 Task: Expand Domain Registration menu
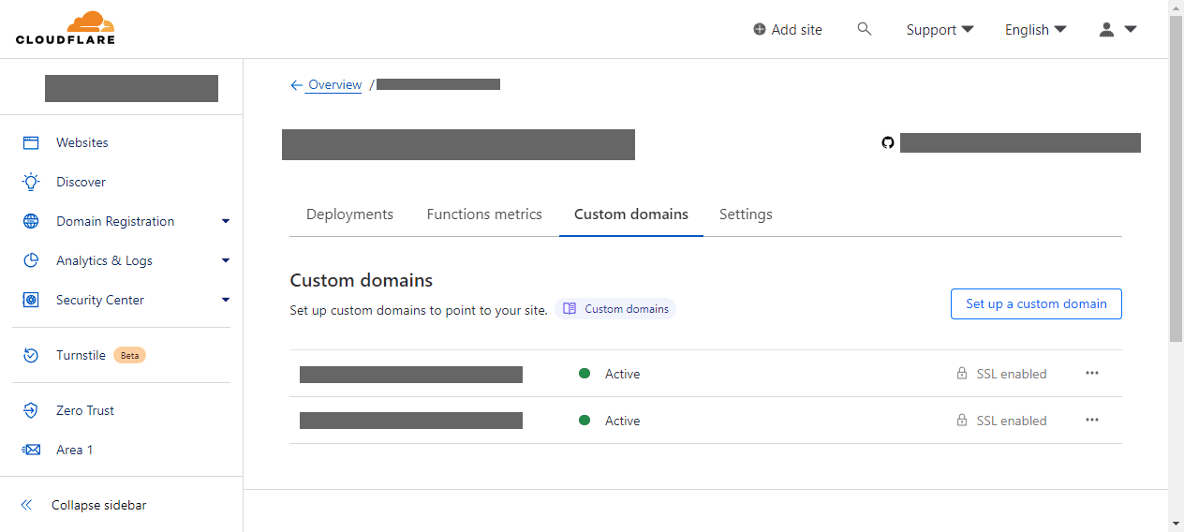[x=225, y=221]
